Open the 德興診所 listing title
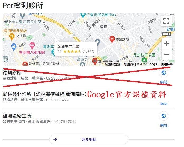The image size is (184, 147). 12,73
